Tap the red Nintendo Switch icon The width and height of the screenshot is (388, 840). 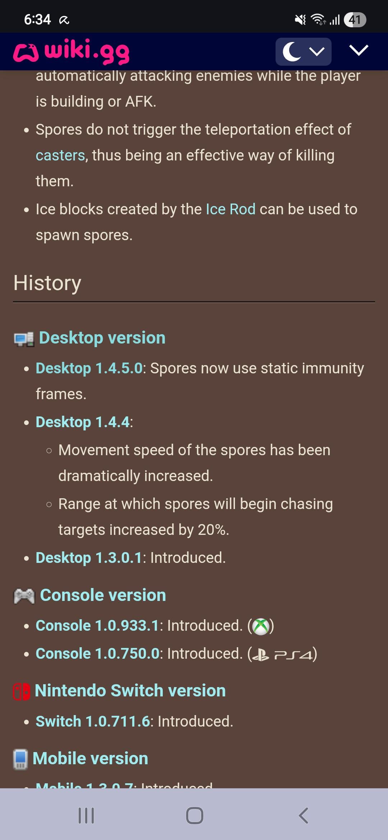click(x=22, y=692)
